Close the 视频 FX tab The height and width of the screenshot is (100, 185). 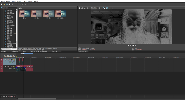click(38, 51)
